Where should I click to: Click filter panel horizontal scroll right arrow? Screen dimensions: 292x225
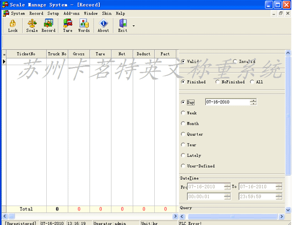click(x=282, y=216)
